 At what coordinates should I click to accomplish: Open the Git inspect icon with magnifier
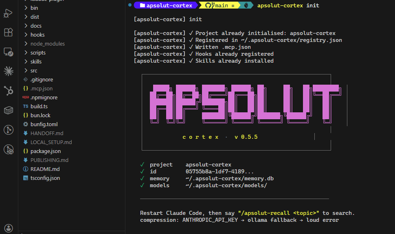(x=9, y=149)
